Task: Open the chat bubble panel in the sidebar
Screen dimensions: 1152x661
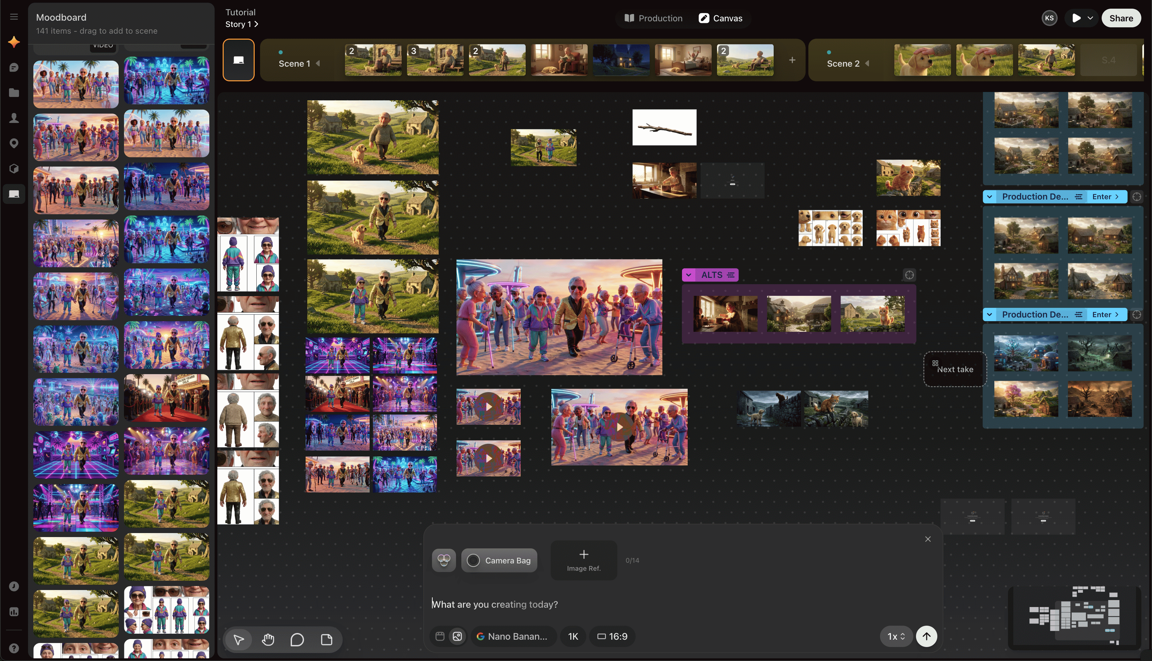Action: (x=14, y=68)
